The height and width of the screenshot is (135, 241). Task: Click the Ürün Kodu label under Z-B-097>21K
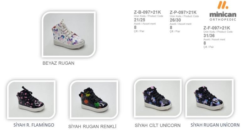[140, 16]
